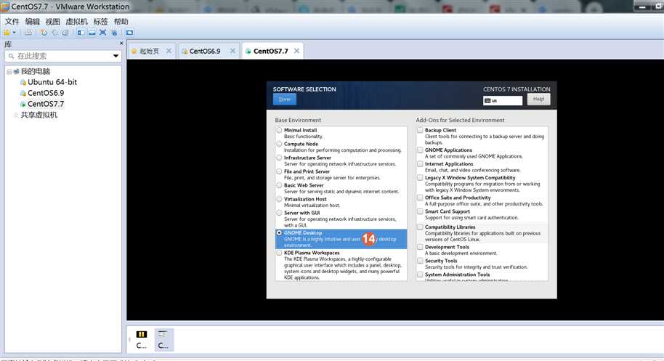
Task: Click the send Ctrl+Alt+Del toolbar icon
Action: (x=28, y=33)
